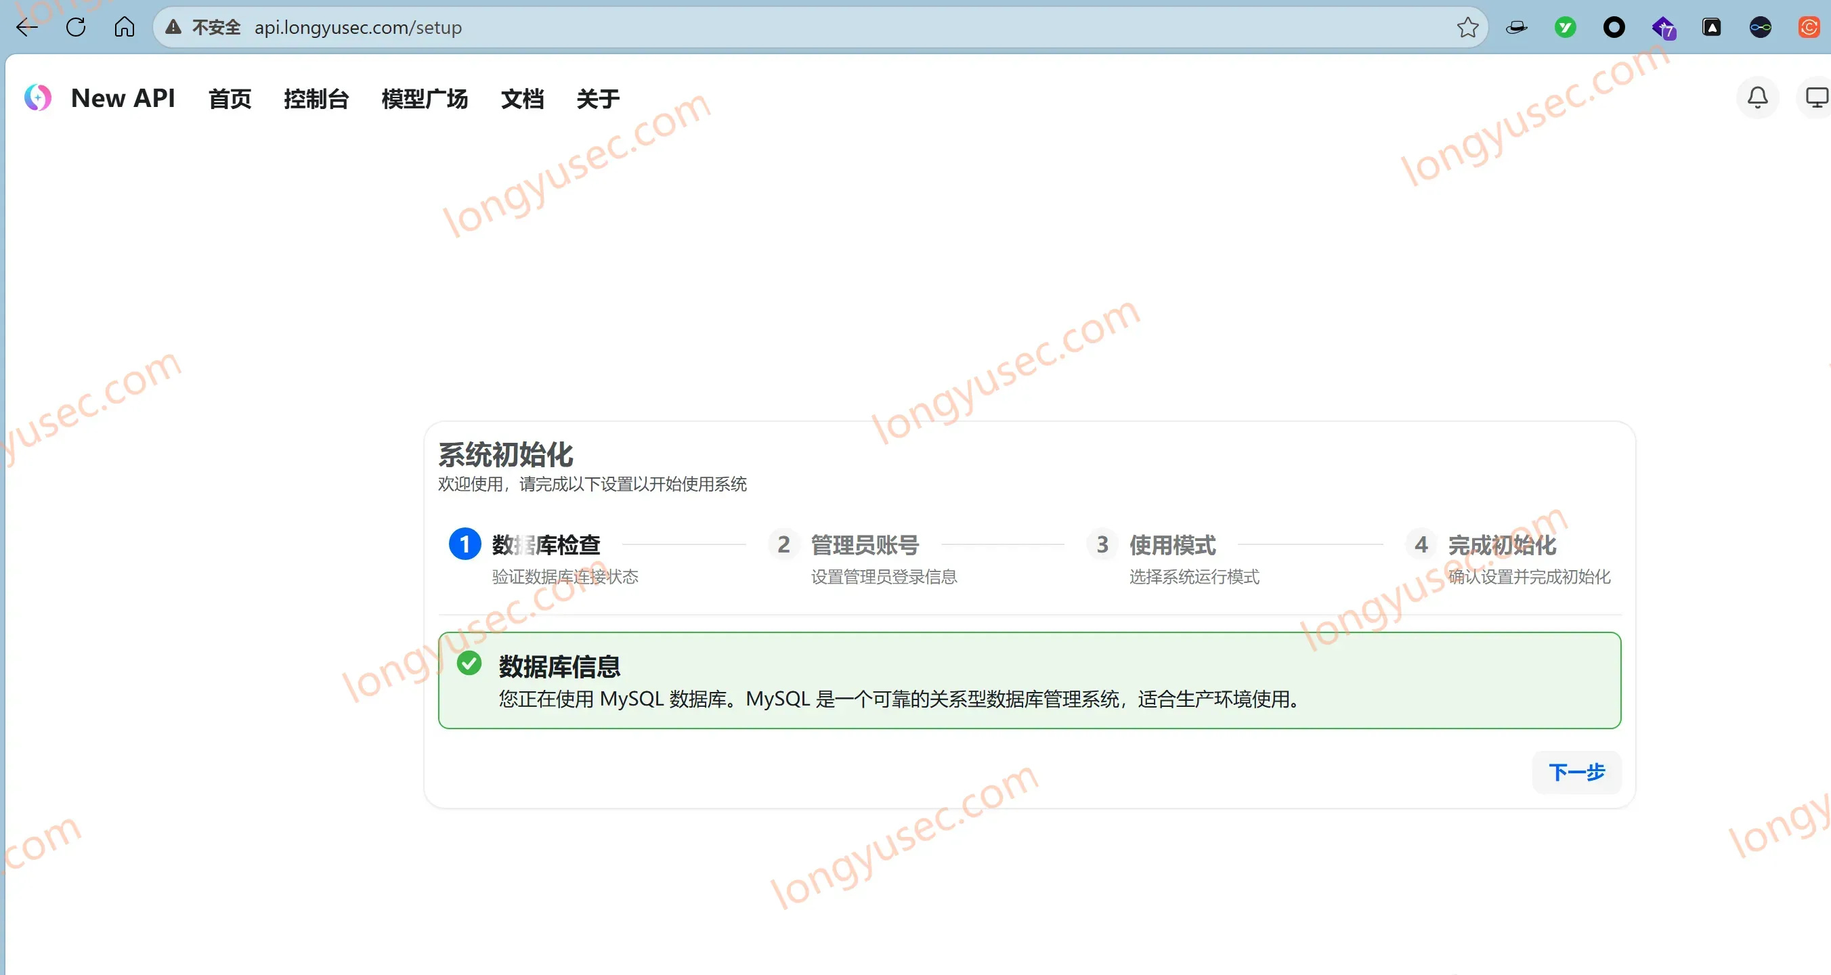
Task: Go to 模型广场 page
Action: tap(425, 99)
